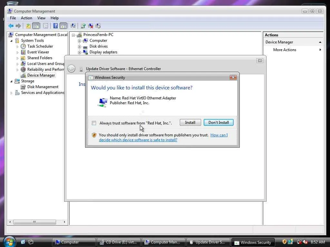Click left scroll arrow of console tree scrollbar
330x247 pixels.
pyautogui.click(x=10, y=222)
